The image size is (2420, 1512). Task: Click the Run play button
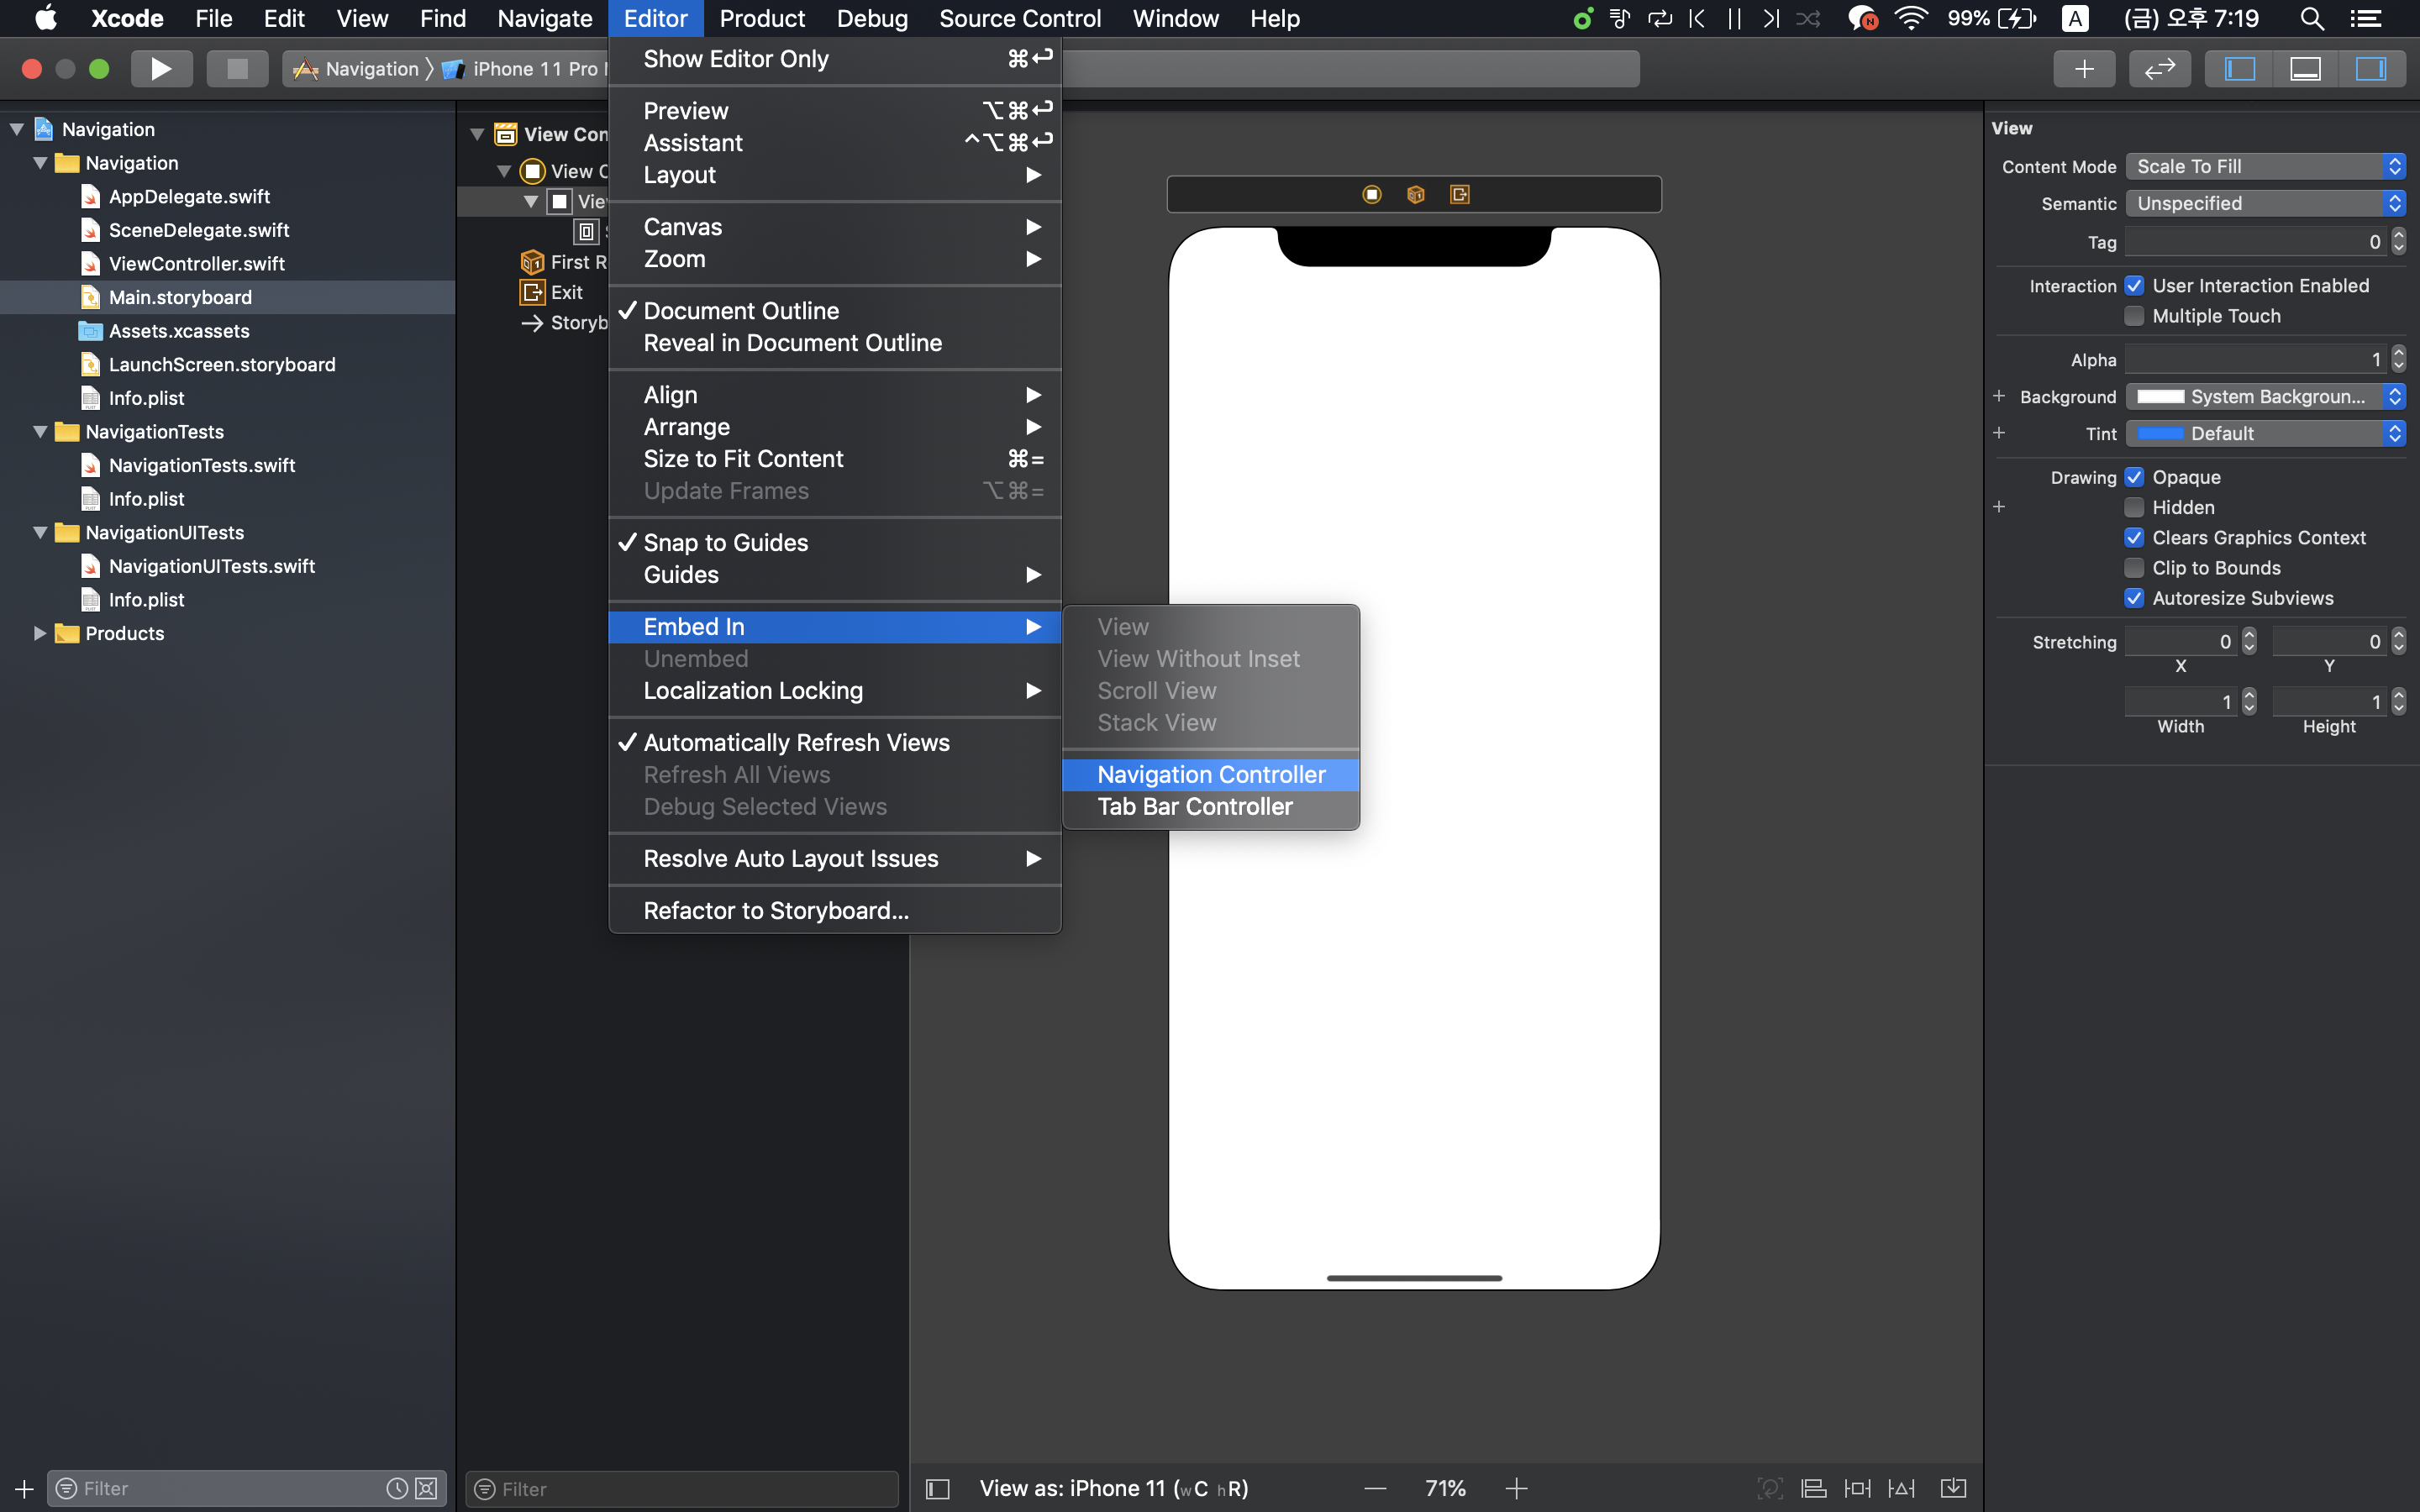click(161, 69)
